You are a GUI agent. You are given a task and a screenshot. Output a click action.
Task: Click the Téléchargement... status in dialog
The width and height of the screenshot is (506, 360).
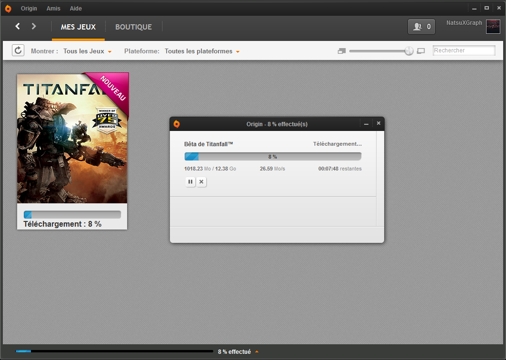coord(337,144)
